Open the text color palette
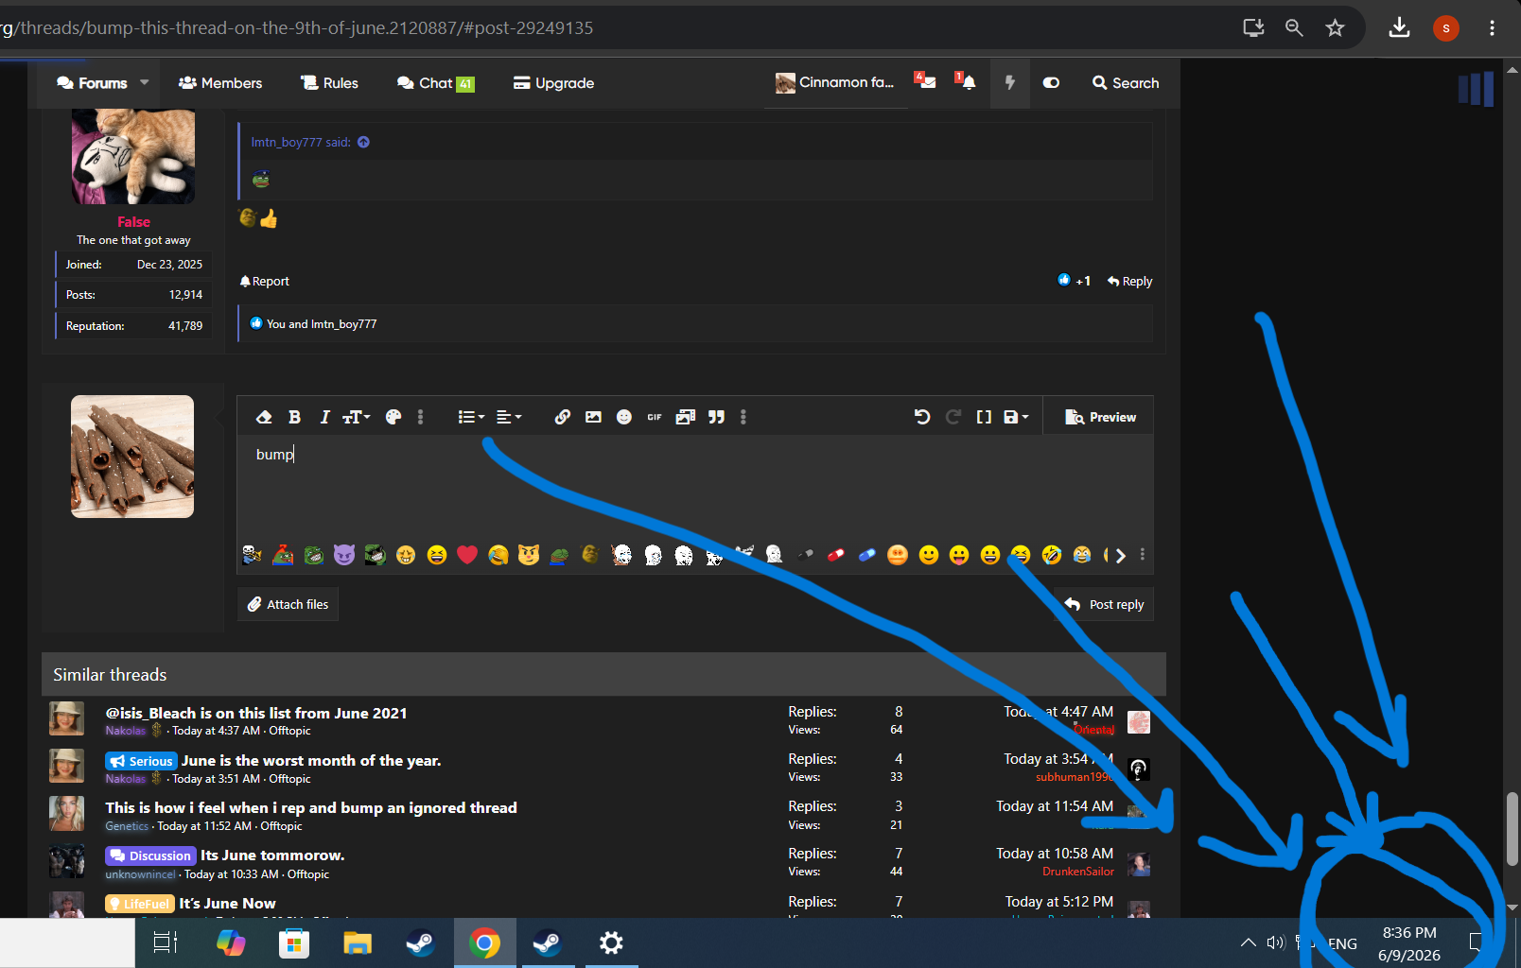1521x968 pixels. (393, 417)
